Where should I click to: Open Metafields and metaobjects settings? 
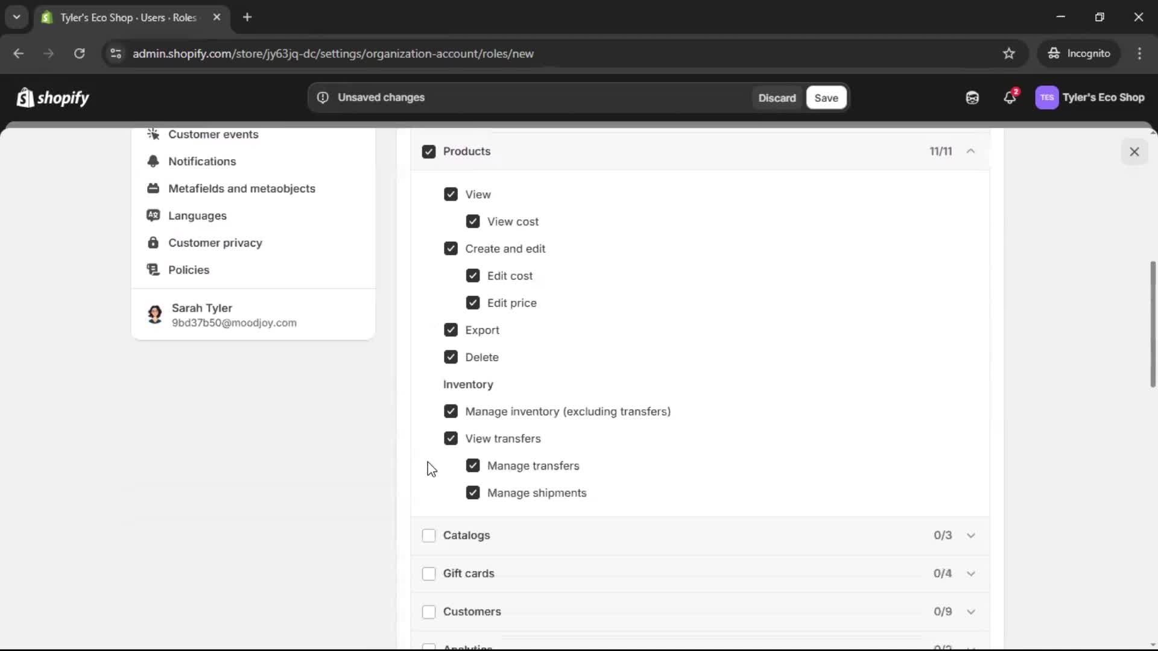click(x=242, y=188)
